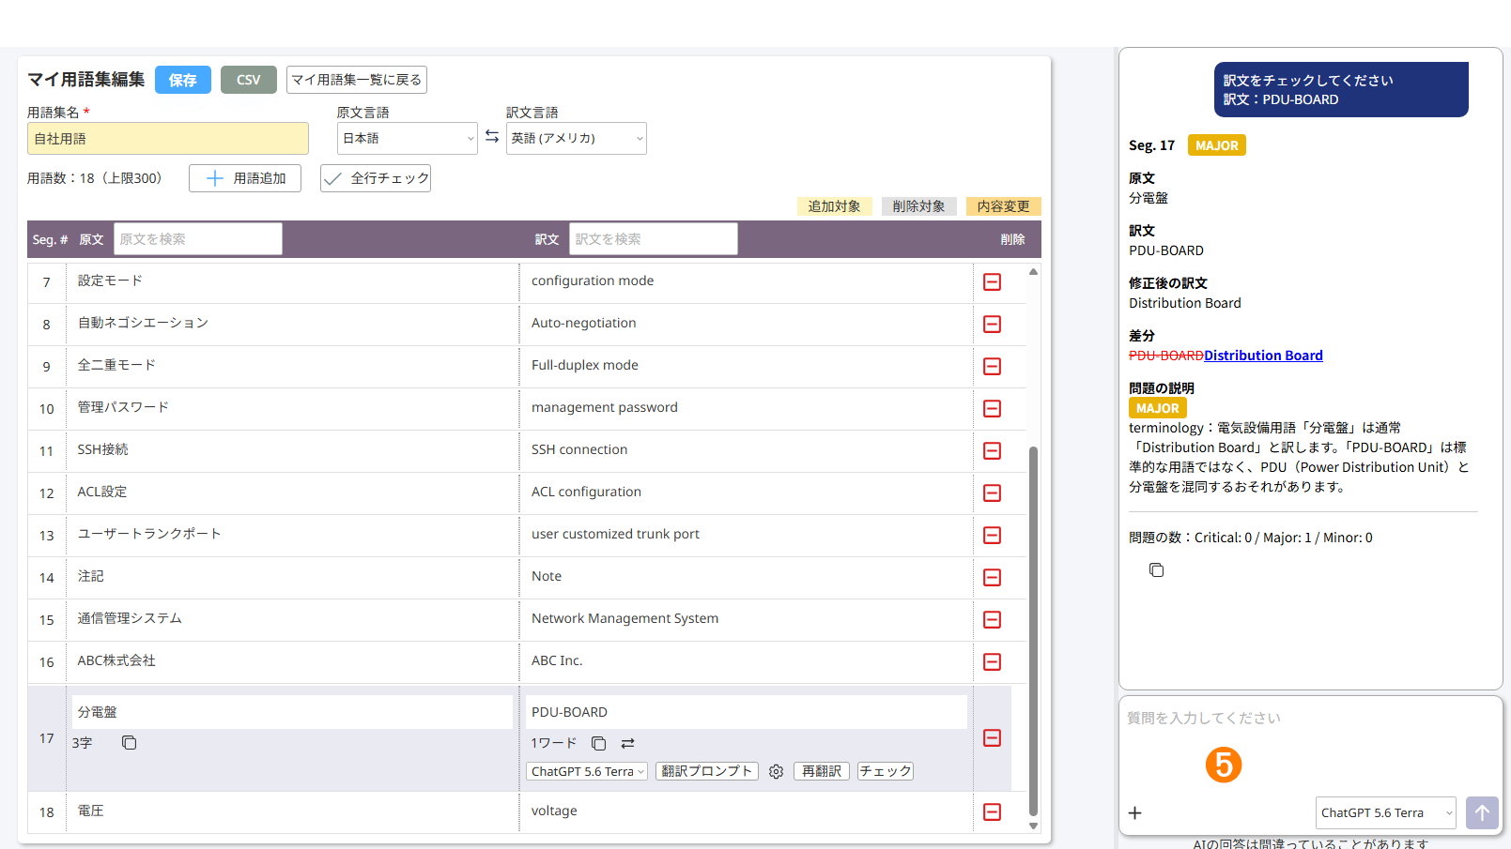Click the Distribution Board diff link
The image size is (1511, 849).
[x=1263, y=356]
